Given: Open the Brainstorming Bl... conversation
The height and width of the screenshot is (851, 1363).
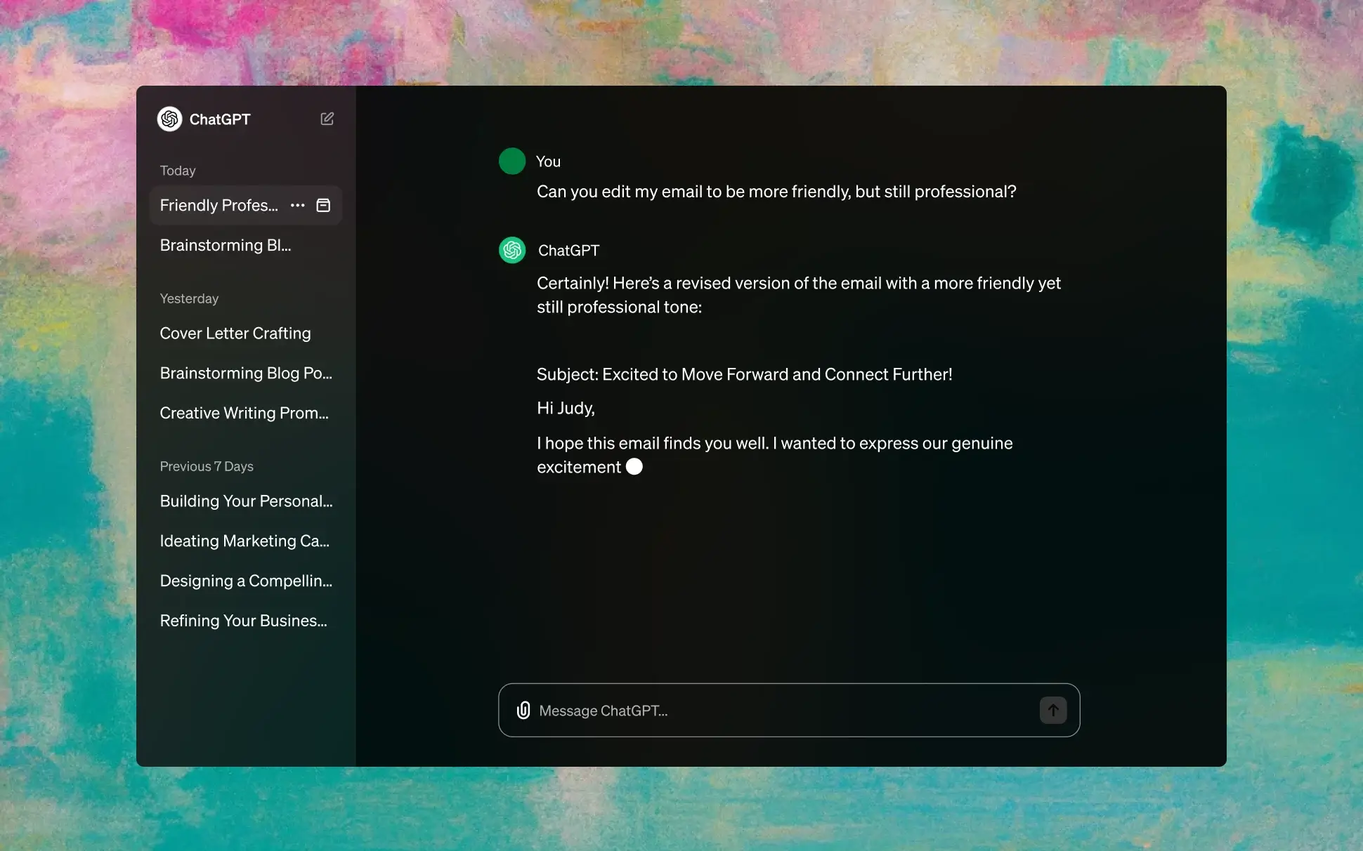Looking at the screenshot, I should point(225,245).
